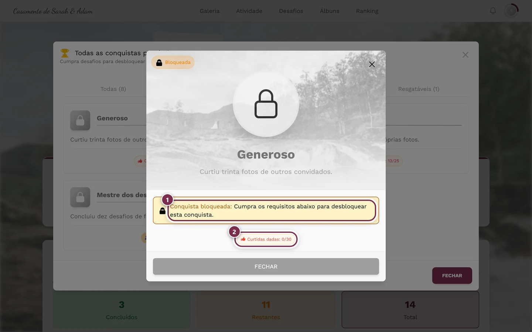Open the user avatar in the header
Image resolution: width=532 pixels, height=332 pixels.
click(x=511, y=11)
